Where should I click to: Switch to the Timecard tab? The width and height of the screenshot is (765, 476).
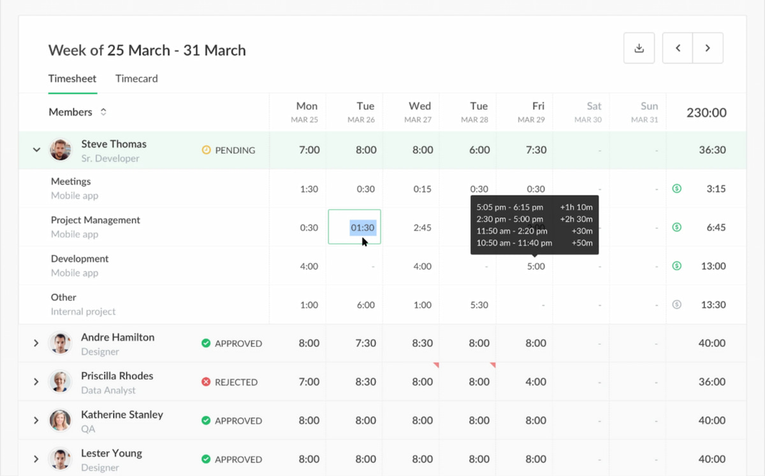[x=136, y=78]
